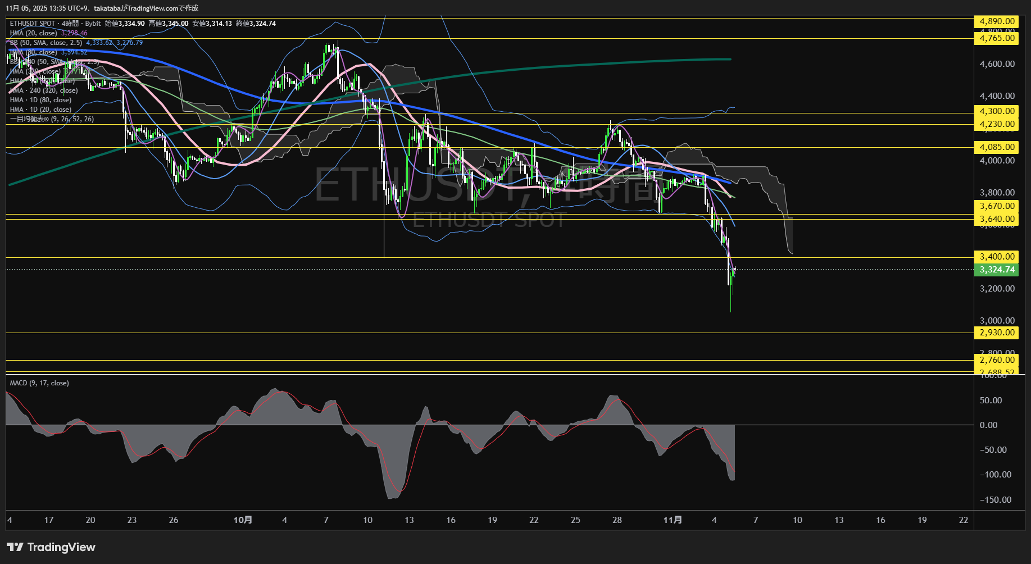Click the yellow 4,300.00 price level label
Screen dimensions: 1031x564
997,111
